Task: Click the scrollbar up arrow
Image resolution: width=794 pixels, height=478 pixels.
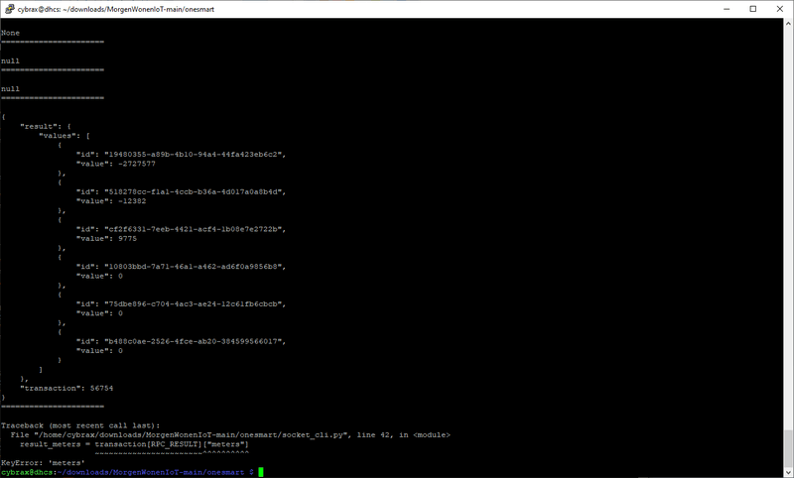Action: click(788, 23)
